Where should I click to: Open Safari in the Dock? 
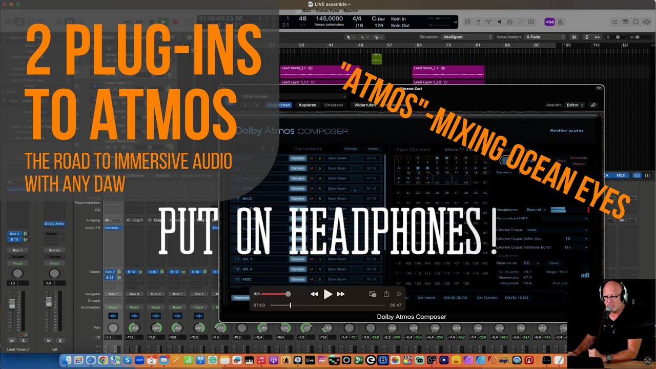tap(91, 361)
